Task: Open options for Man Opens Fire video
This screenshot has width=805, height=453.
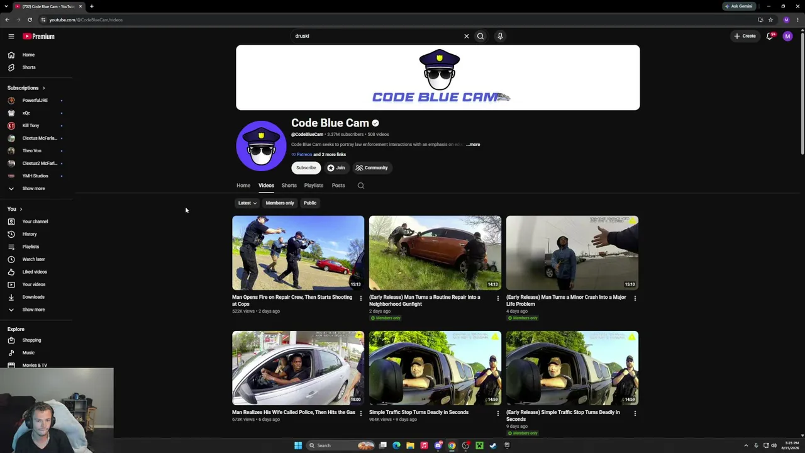Action: click(361, 298)
